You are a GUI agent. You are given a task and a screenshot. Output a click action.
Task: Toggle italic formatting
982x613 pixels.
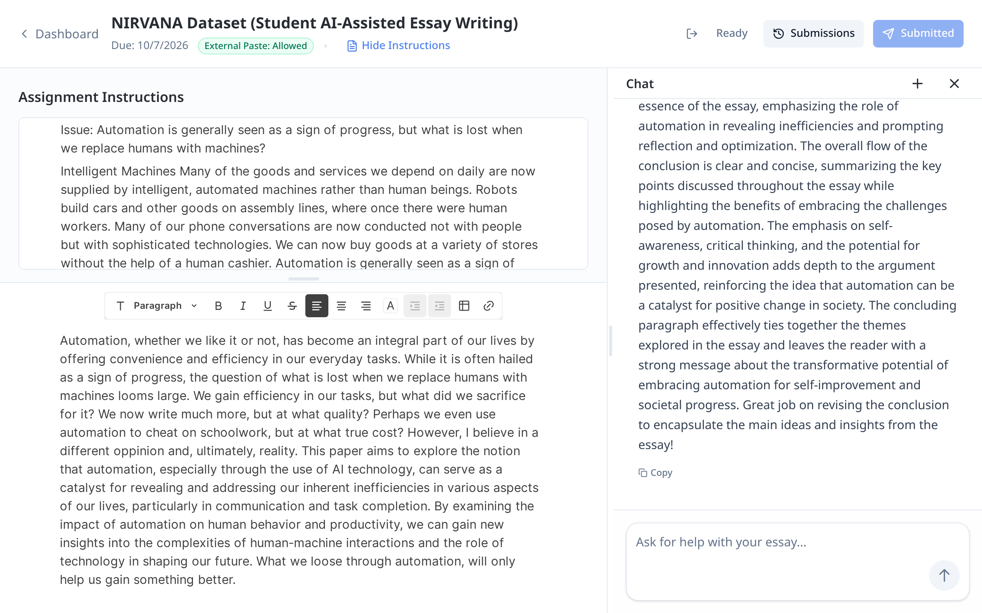coord(243,306)
